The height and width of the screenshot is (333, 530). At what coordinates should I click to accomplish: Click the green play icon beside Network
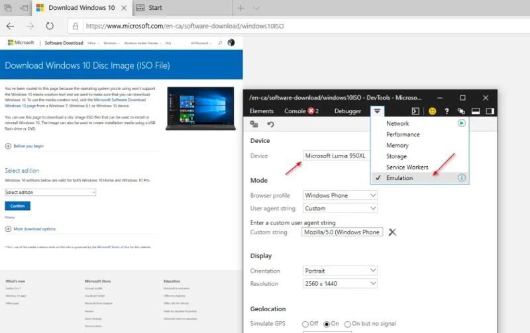[461, 123]
